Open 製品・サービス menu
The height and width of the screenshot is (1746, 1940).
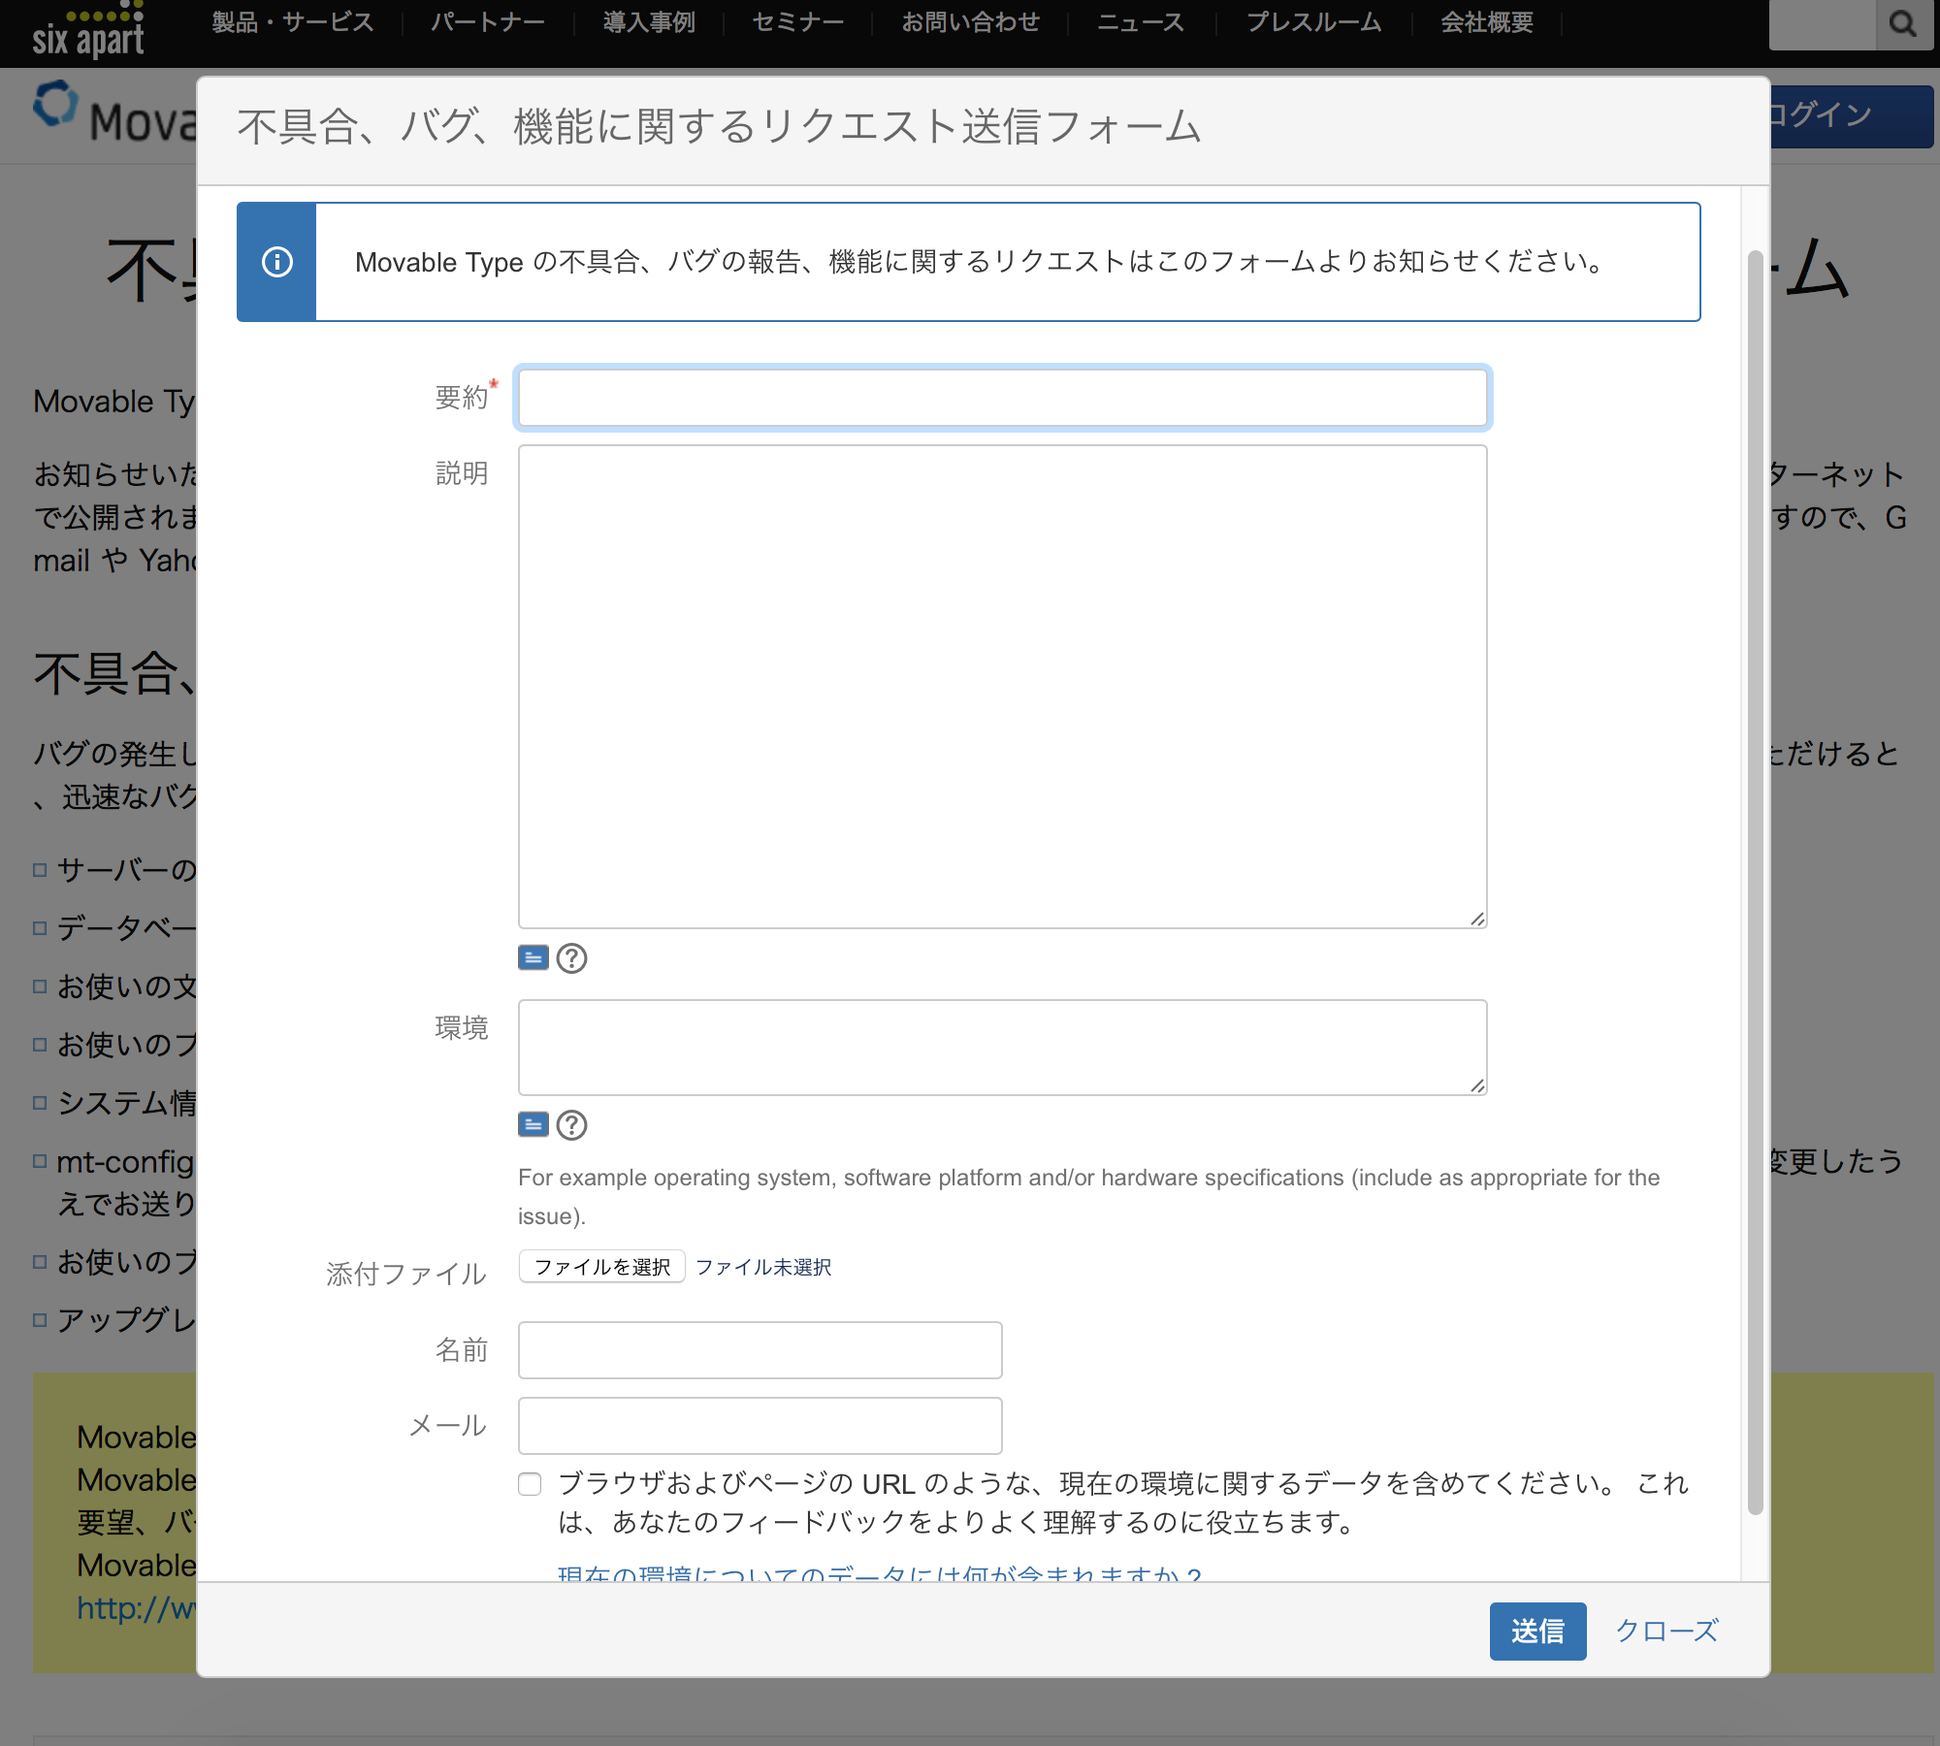click(x=293, y=22)
